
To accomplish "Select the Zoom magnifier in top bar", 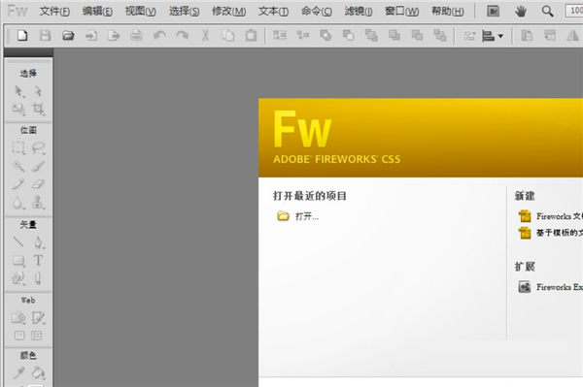I will tap(547, 12).
